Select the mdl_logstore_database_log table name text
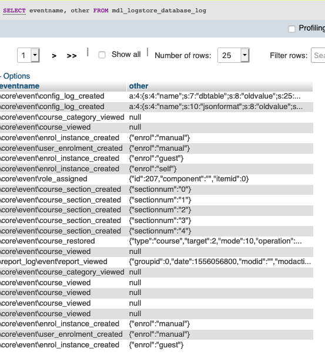This screenshot has height=355, width=325. point(159,11)
